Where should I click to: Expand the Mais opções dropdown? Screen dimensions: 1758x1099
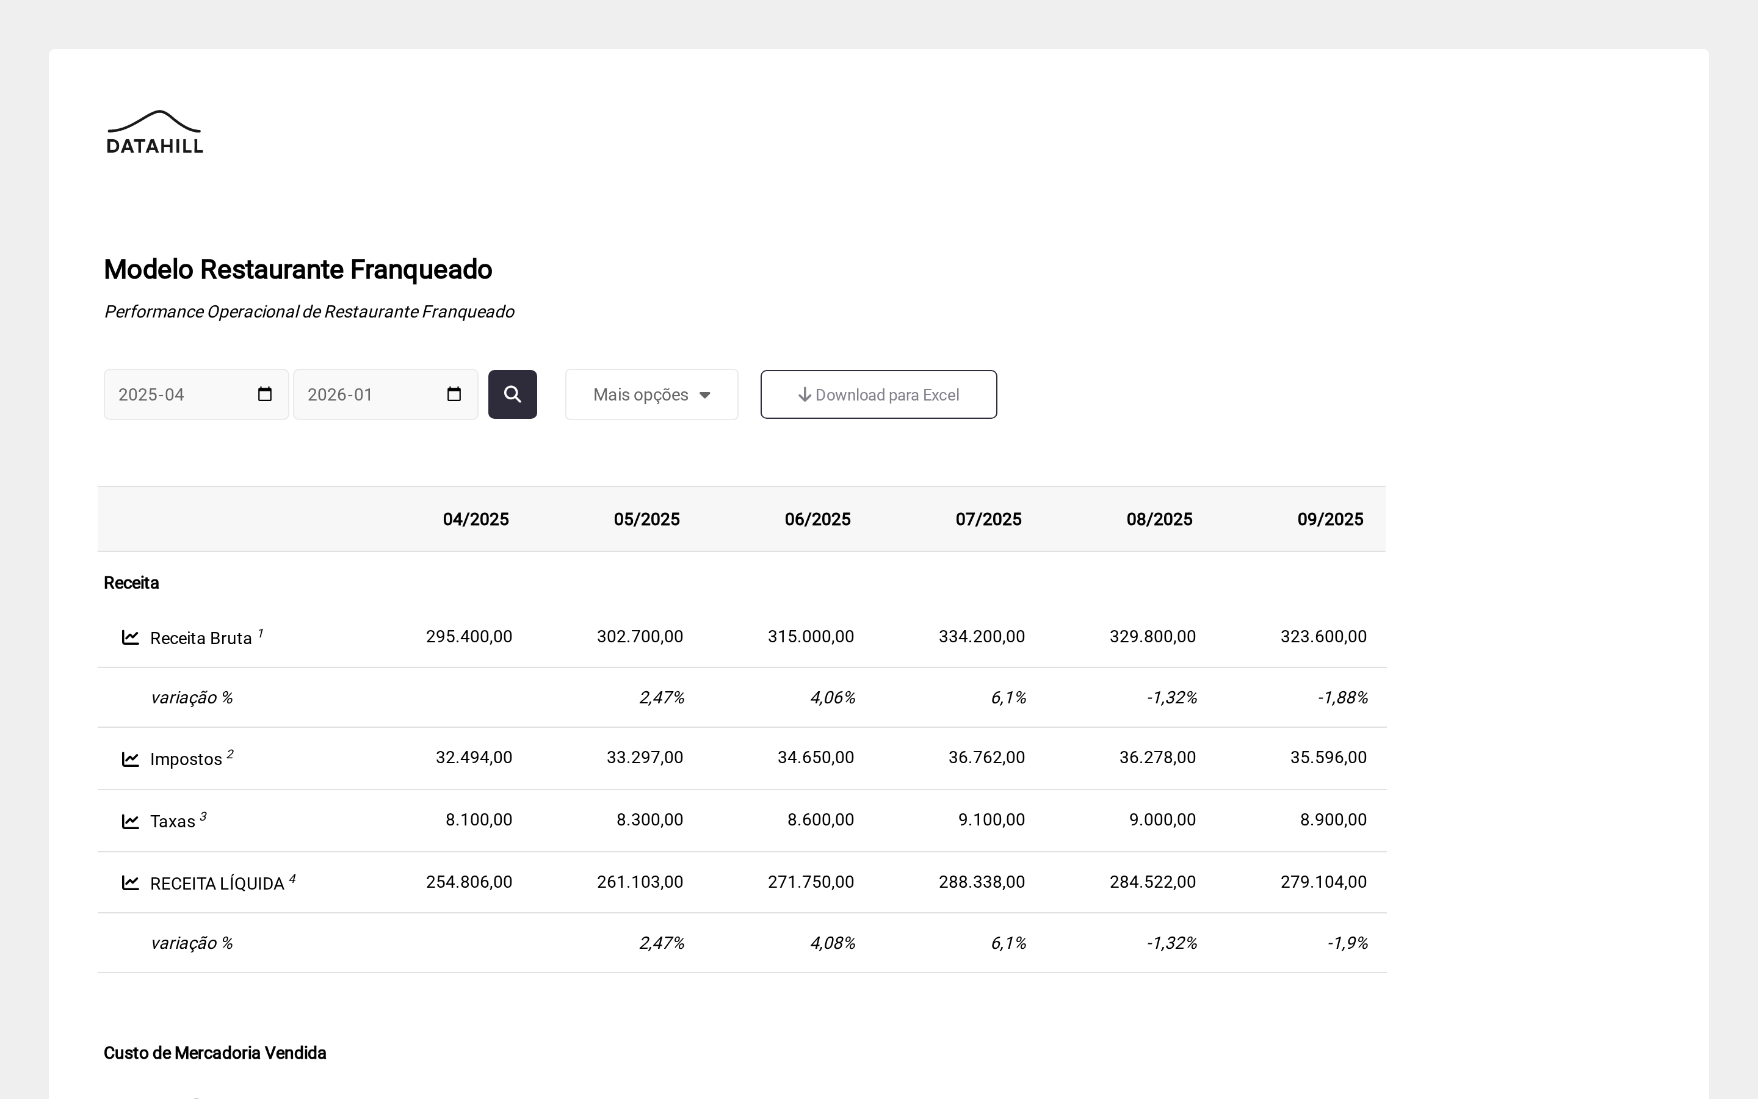click(x=651, y=394)
